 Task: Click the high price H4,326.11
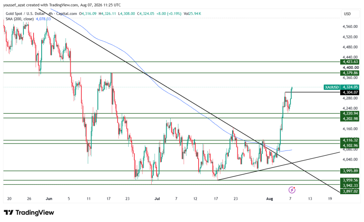click(107, 14)
